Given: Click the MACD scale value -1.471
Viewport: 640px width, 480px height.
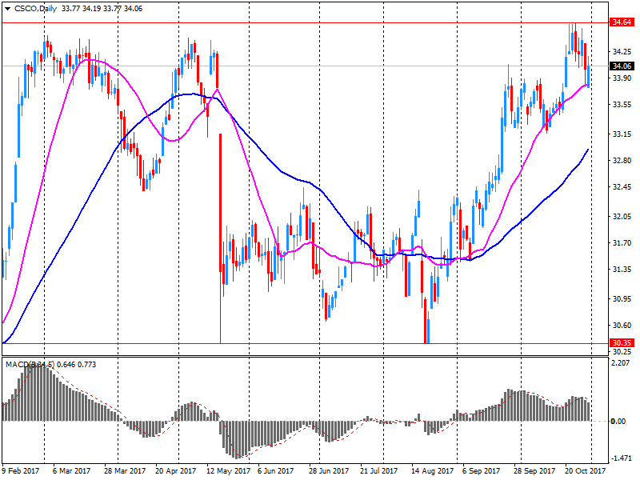Looking at the screenshot, I should (620, 458).
